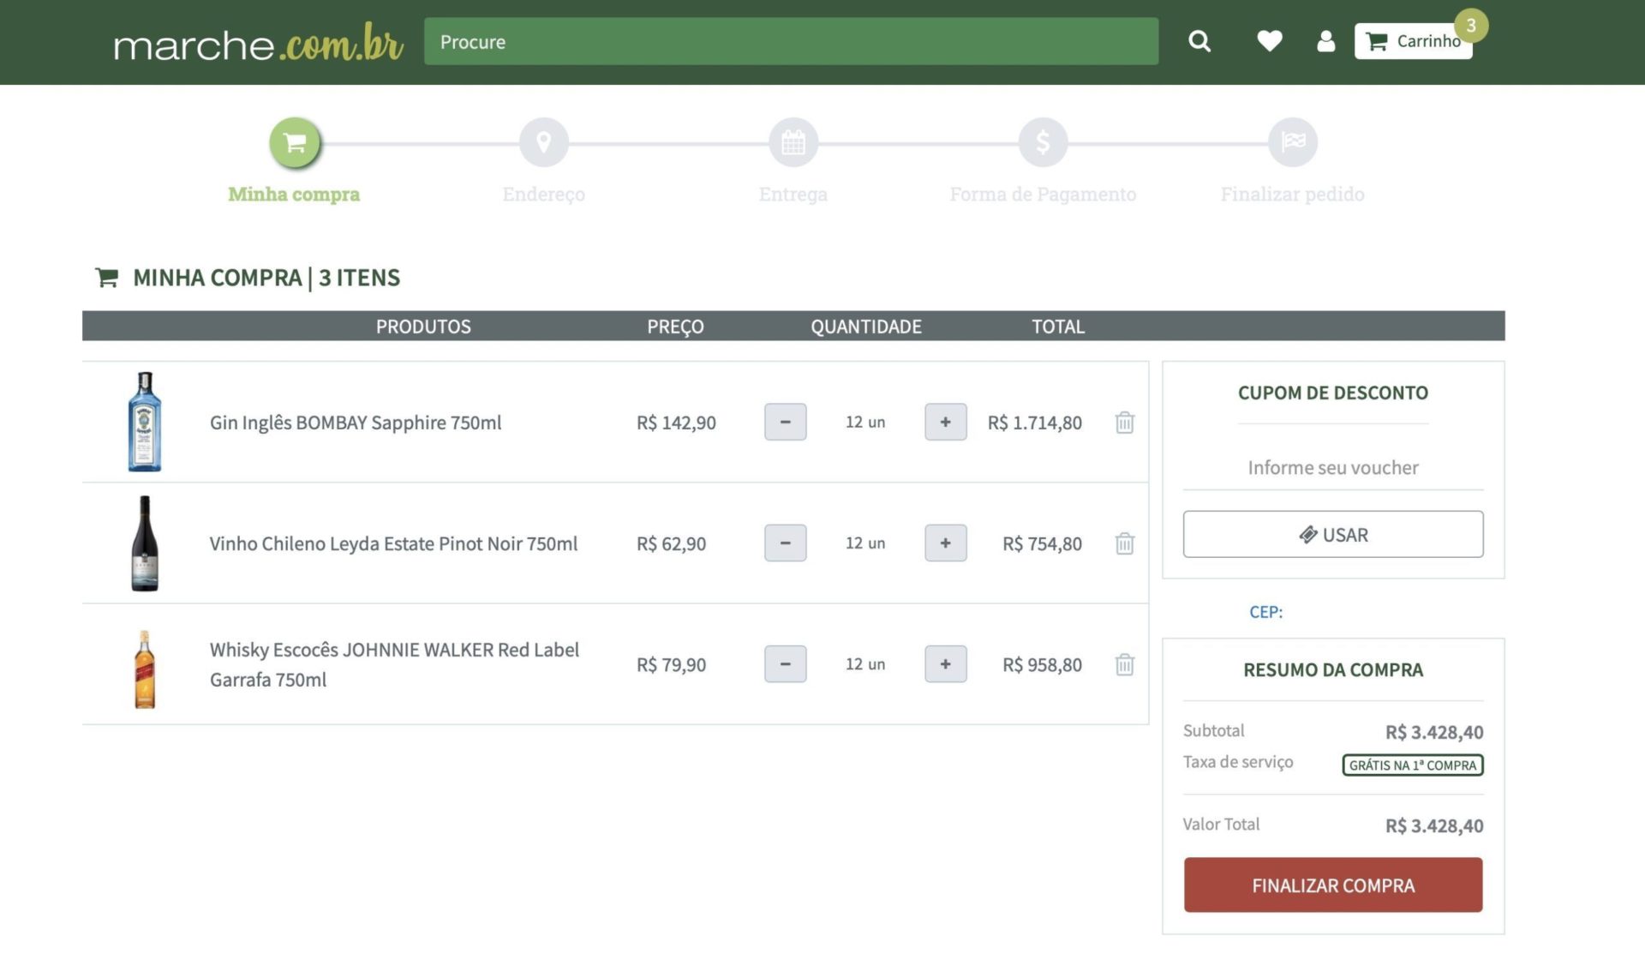The height and width of the screenshot is (966, 1645).
Task: Click whisky price R$ 79,90
Action: 671,664
